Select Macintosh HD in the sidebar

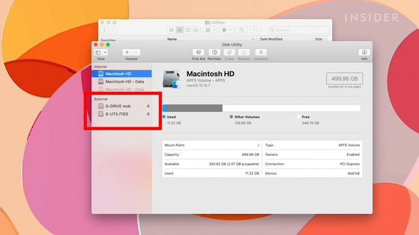click(x=122, y=74)
